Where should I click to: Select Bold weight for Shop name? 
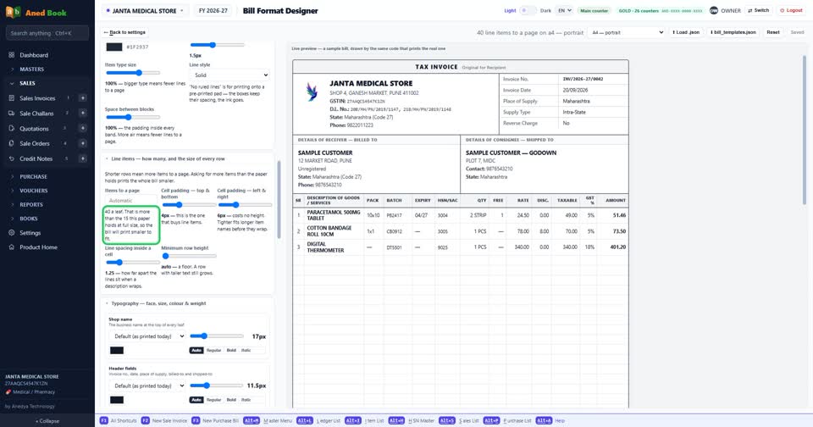click(231, 350)
